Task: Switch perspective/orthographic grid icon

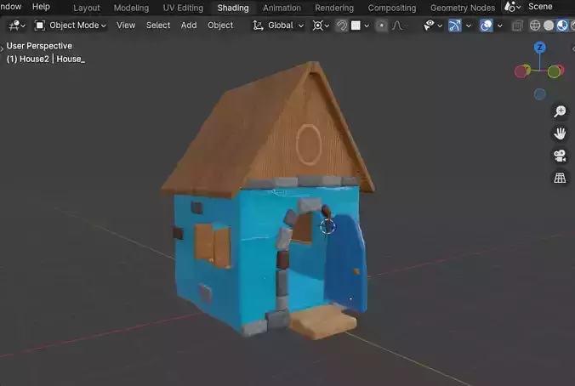Action: click(560, 179)
